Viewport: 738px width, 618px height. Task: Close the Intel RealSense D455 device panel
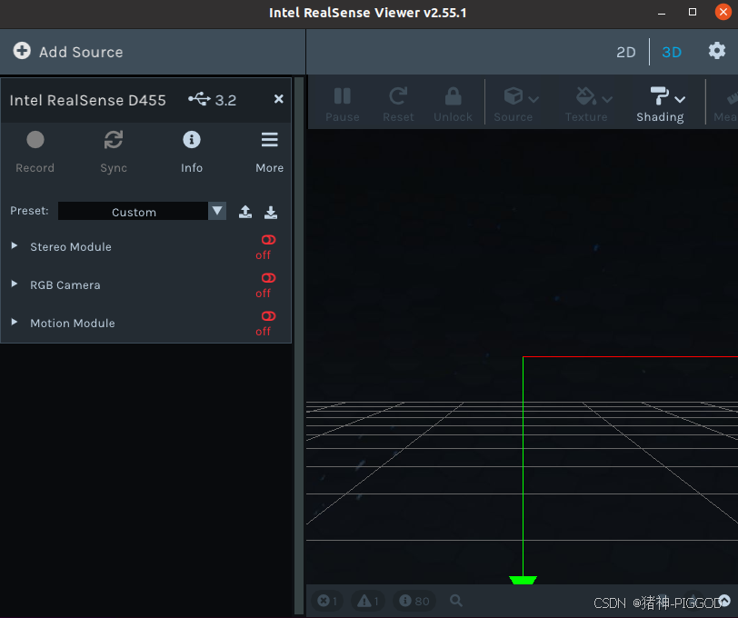pyautogui.click(x=279, y=99)
